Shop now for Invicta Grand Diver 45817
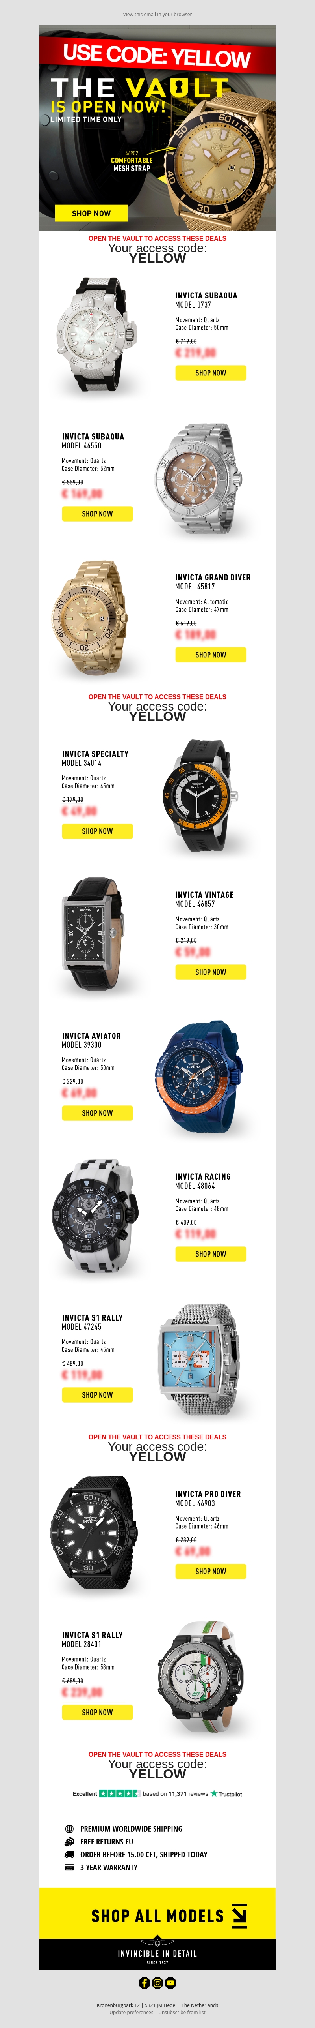 click(x=211, y=654)
